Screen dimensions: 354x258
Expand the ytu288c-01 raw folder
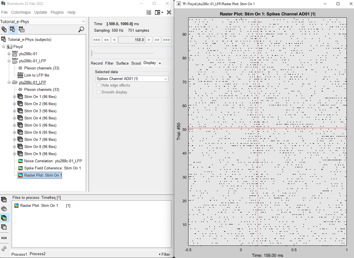click(x=9, y=54)
